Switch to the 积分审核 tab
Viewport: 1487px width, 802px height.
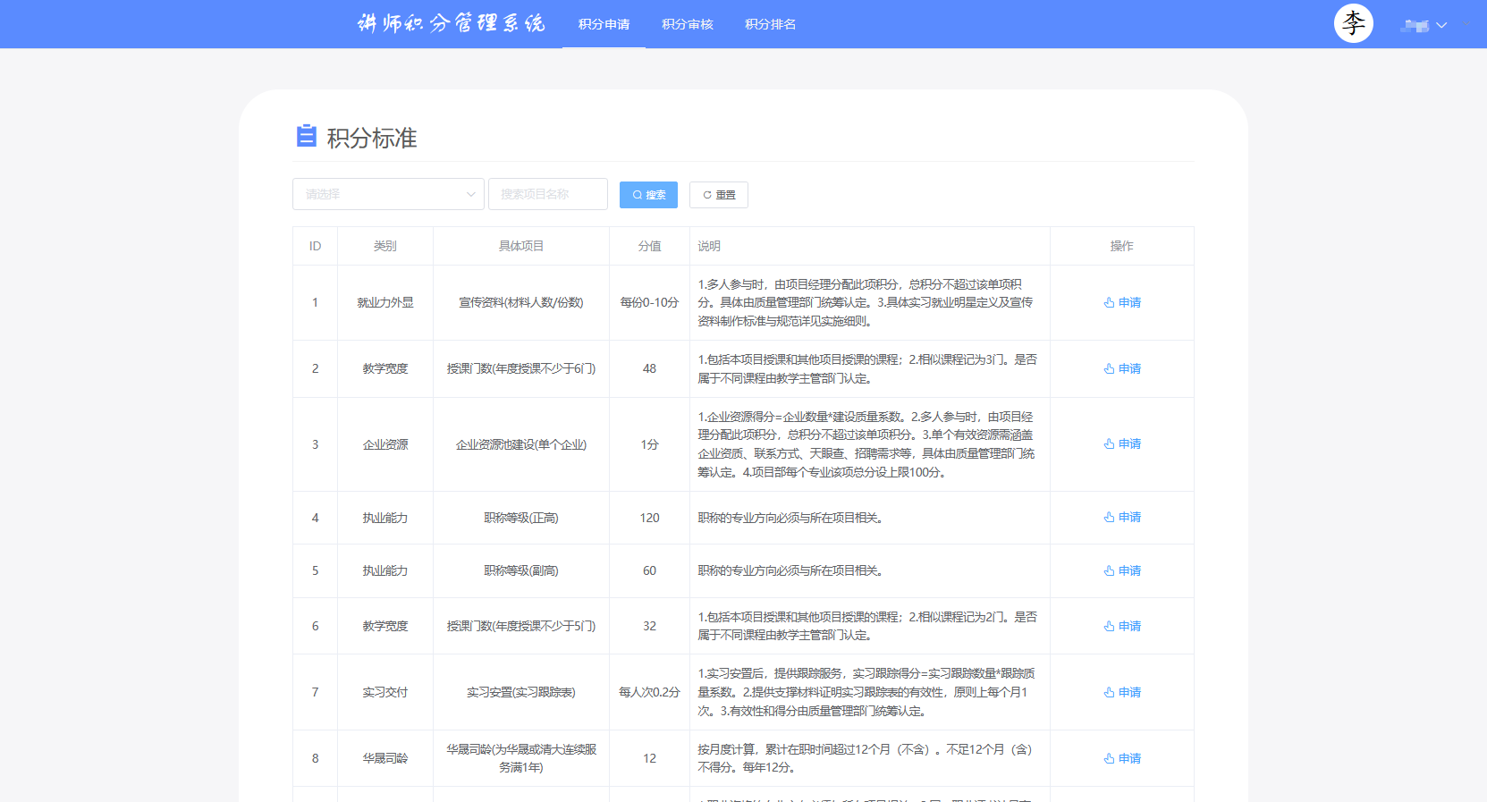(x=687, y=24)
